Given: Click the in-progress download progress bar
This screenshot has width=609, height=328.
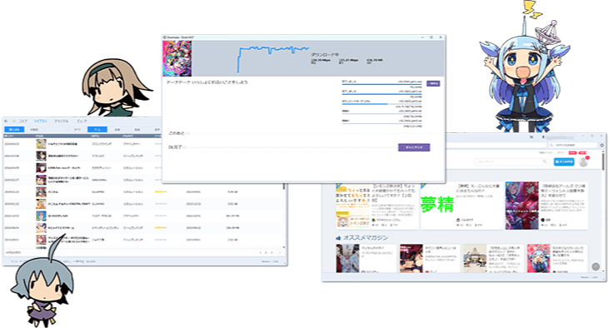Looking at the screenshot, I should click(x=382, y=104).
